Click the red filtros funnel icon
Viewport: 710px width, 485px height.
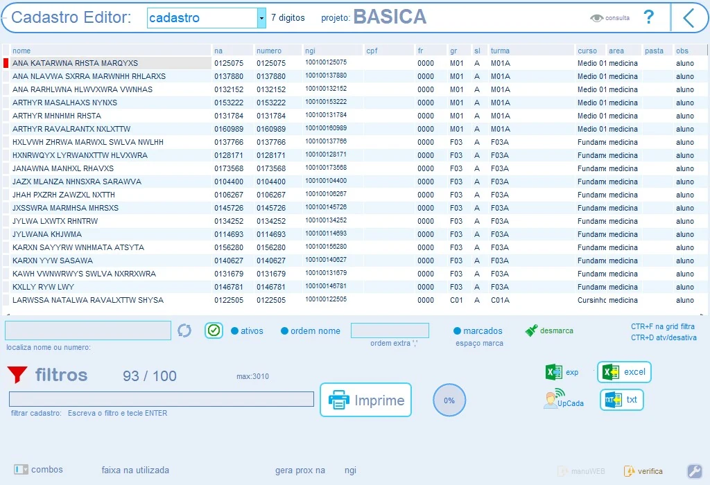point(17,375)
